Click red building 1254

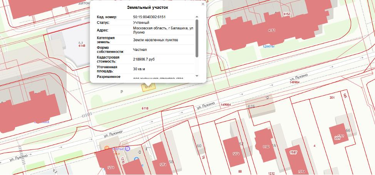[160, 160]
